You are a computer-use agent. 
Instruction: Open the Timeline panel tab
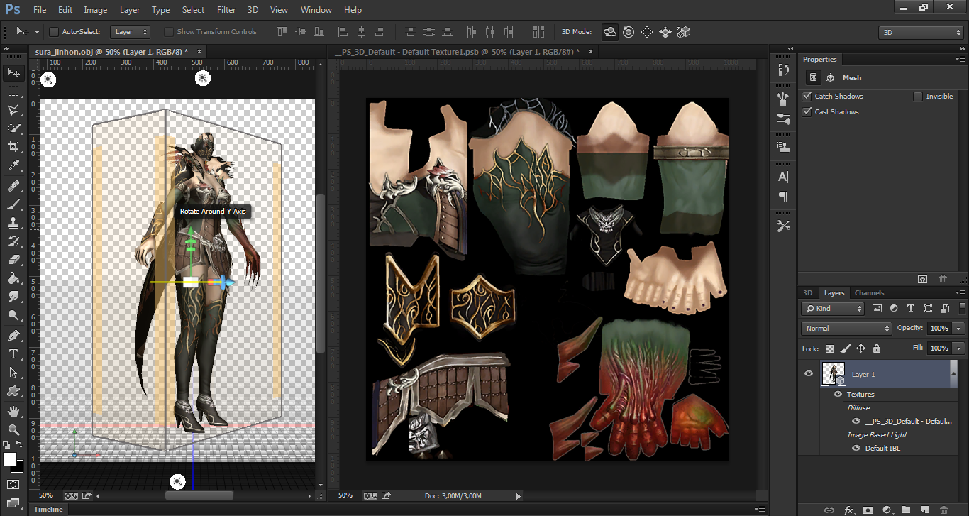(48, 510)
